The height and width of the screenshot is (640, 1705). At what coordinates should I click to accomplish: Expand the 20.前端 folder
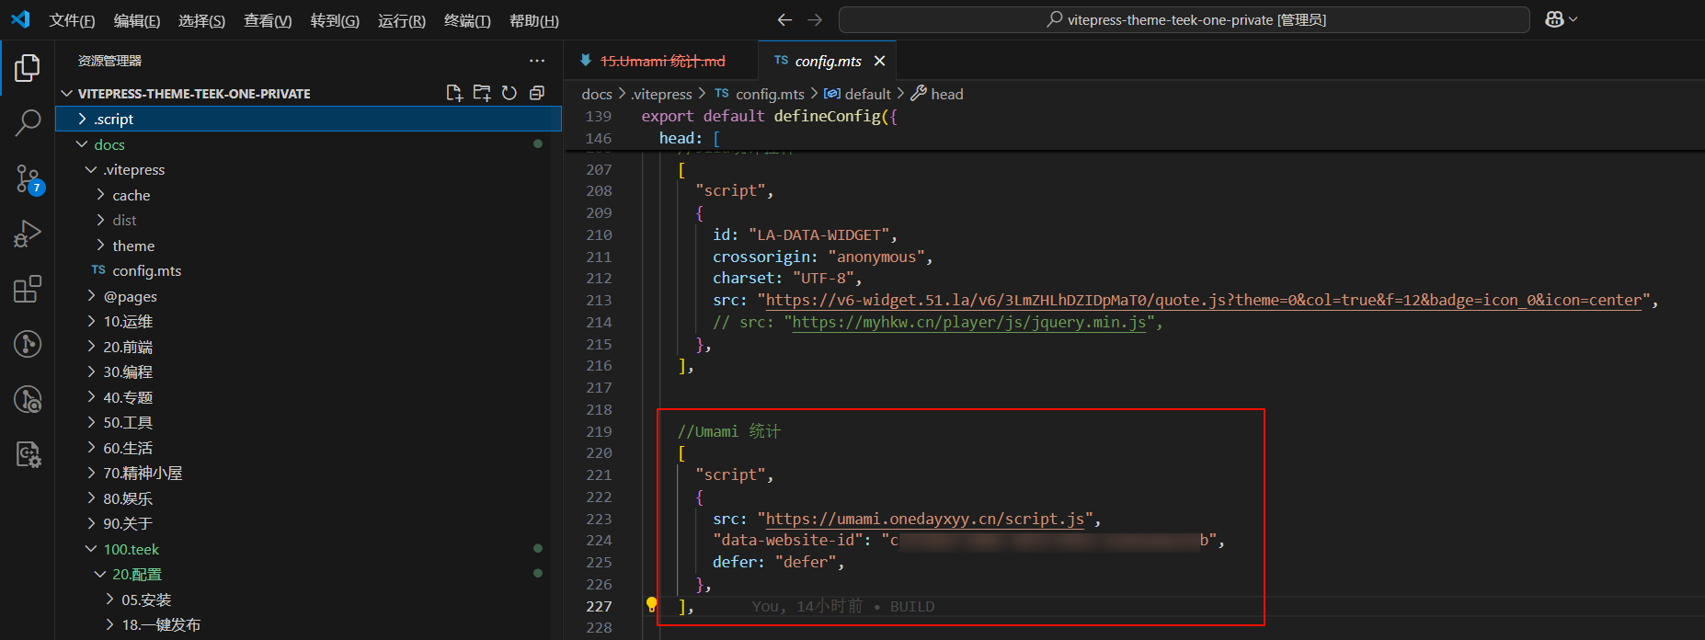tap(308, 347)
